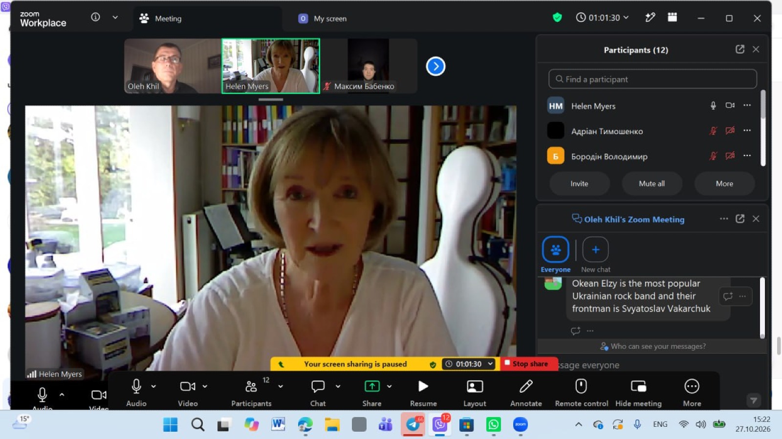Toggle Helen Myers microphone in participant list
782x439 pixels.
point(713,105)
